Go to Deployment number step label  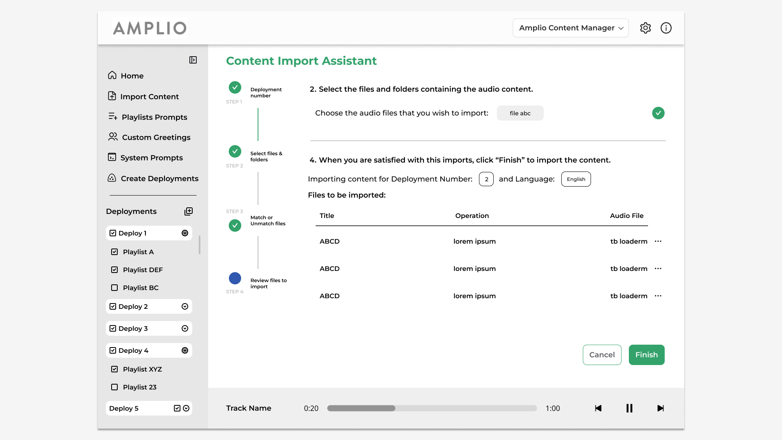266,92
